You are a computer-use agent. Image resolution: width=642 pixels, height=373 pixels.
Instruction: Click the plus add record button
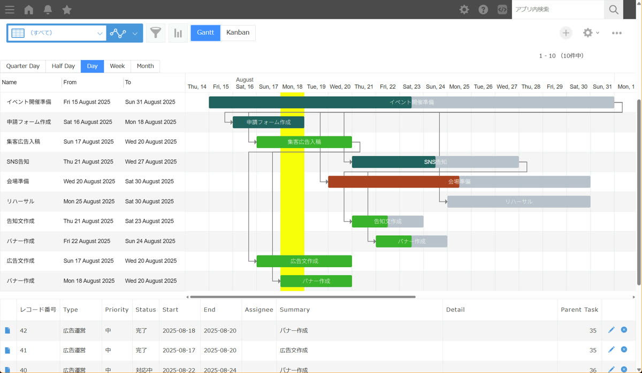point(566,33)
